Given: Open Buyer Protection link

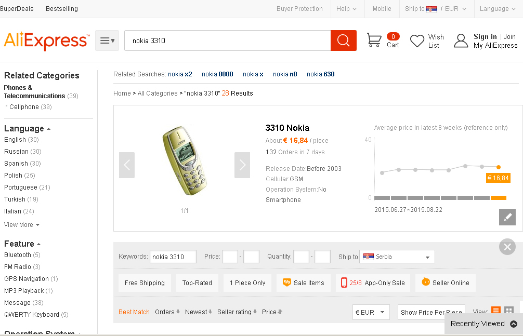Looking at the screenshot, I should pyautogui.click(x=299, y=9).
